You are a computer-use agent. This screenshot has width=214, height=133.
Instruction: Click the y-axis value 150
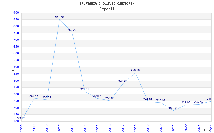[x=16, y=115]
